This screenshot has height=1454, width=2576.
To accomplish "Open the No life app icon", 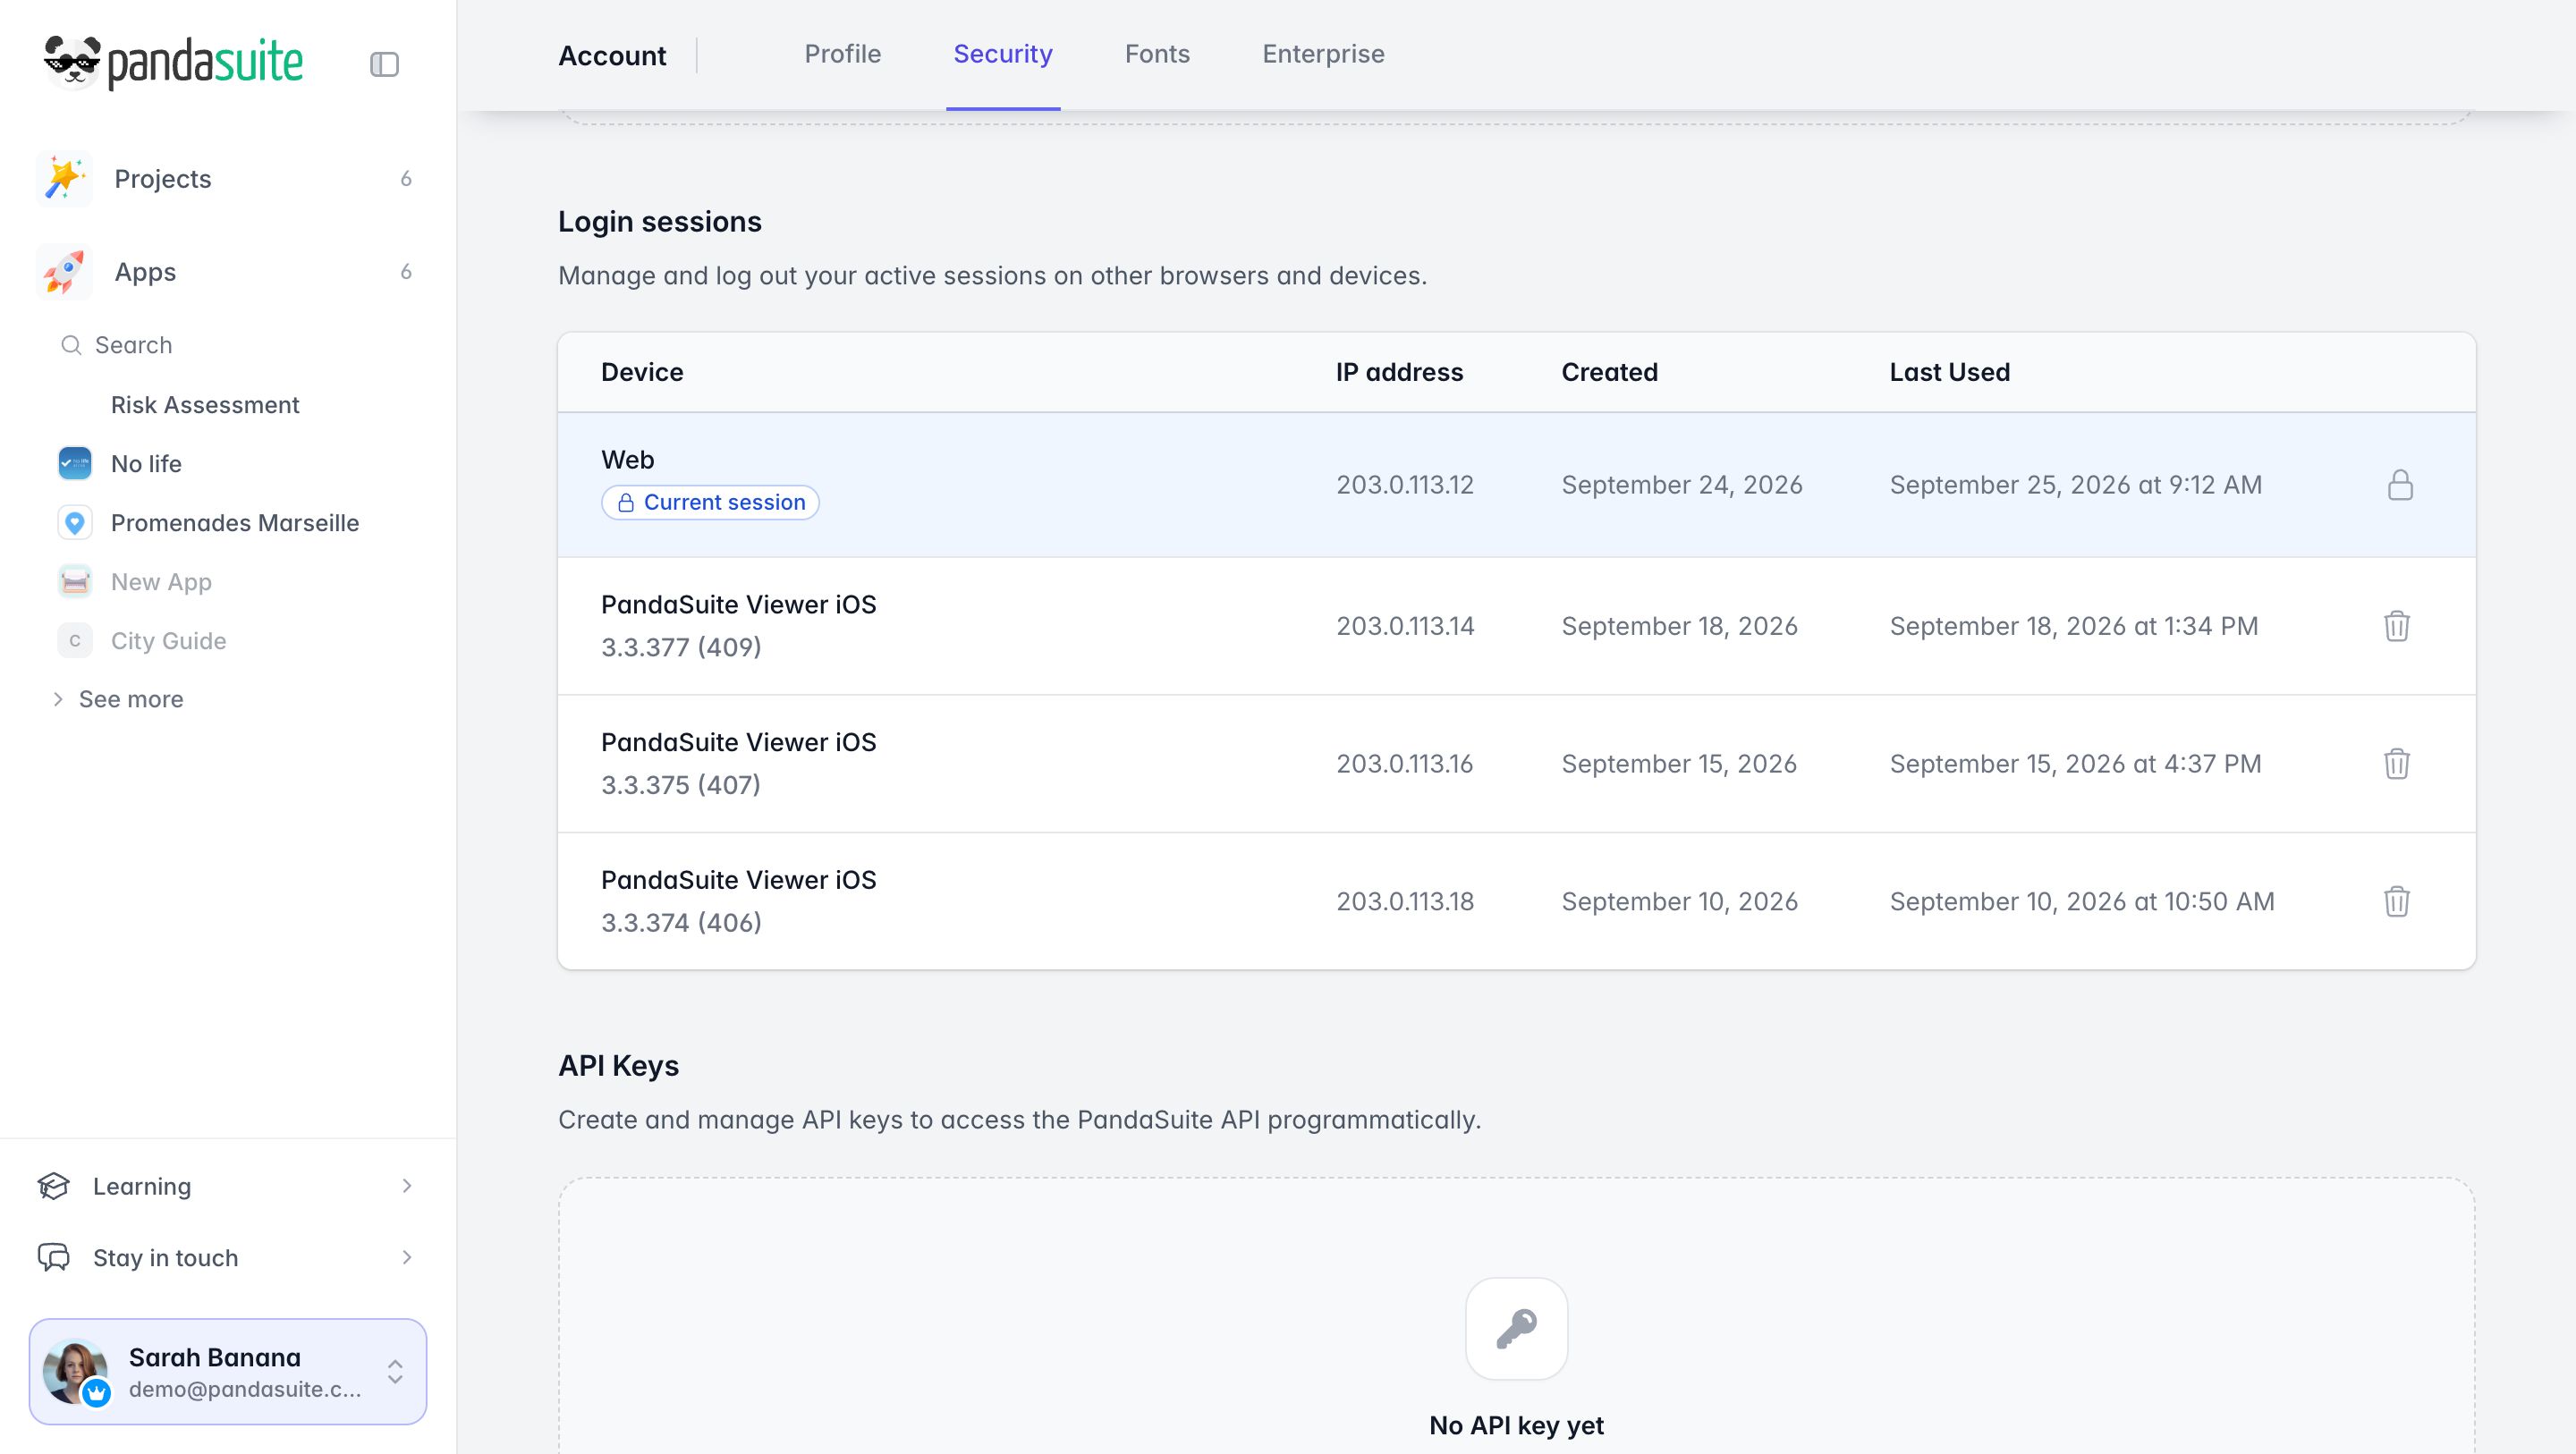I will point(75,463).
